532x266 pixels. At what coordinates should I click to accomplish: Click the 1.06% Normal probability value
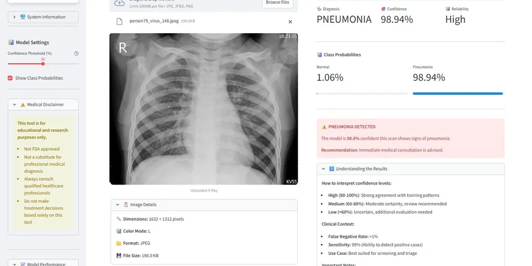(330, 78)
